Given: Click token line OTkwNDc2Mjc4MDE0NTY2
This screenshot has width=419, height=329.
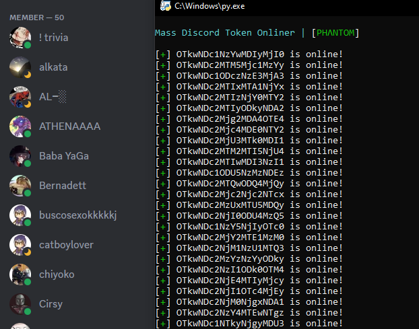Looking at the screenshot, I should tap(249, 130).
